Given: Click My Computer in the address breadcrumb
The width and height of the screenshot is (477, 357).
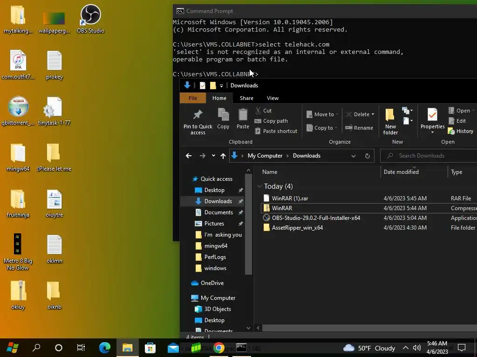Looking at the screenshot, I should point(265,156).
